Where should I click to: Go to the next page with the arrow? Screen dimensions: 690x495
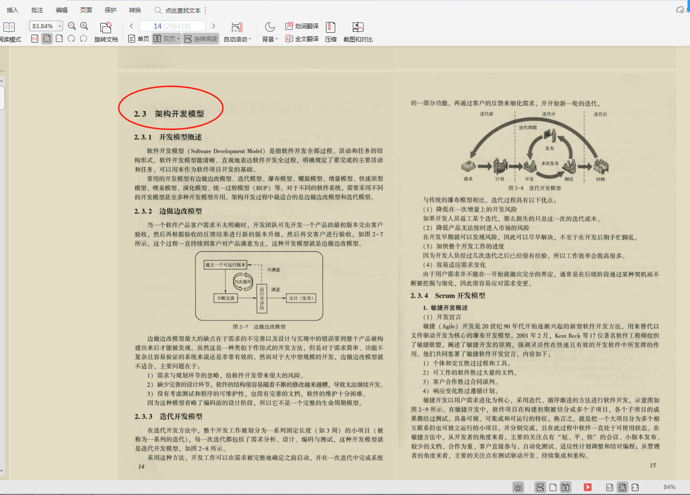pyautogui.click(x=214, y=25)
